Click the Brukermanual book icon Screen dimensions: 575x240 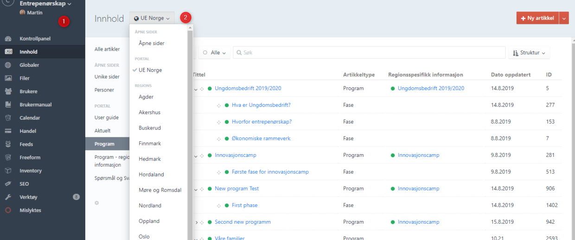8,105
